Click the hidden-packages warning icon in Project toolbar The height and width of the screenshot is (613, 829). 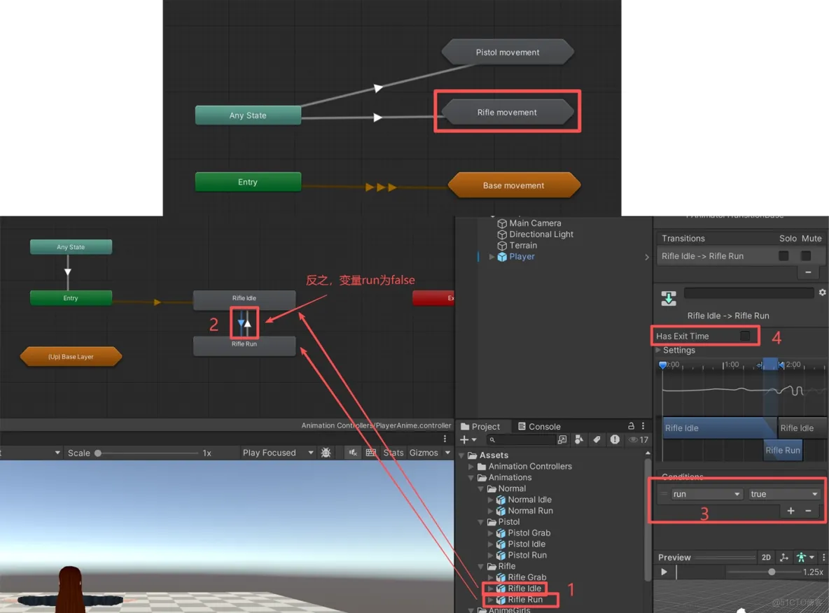click(614, 440)
